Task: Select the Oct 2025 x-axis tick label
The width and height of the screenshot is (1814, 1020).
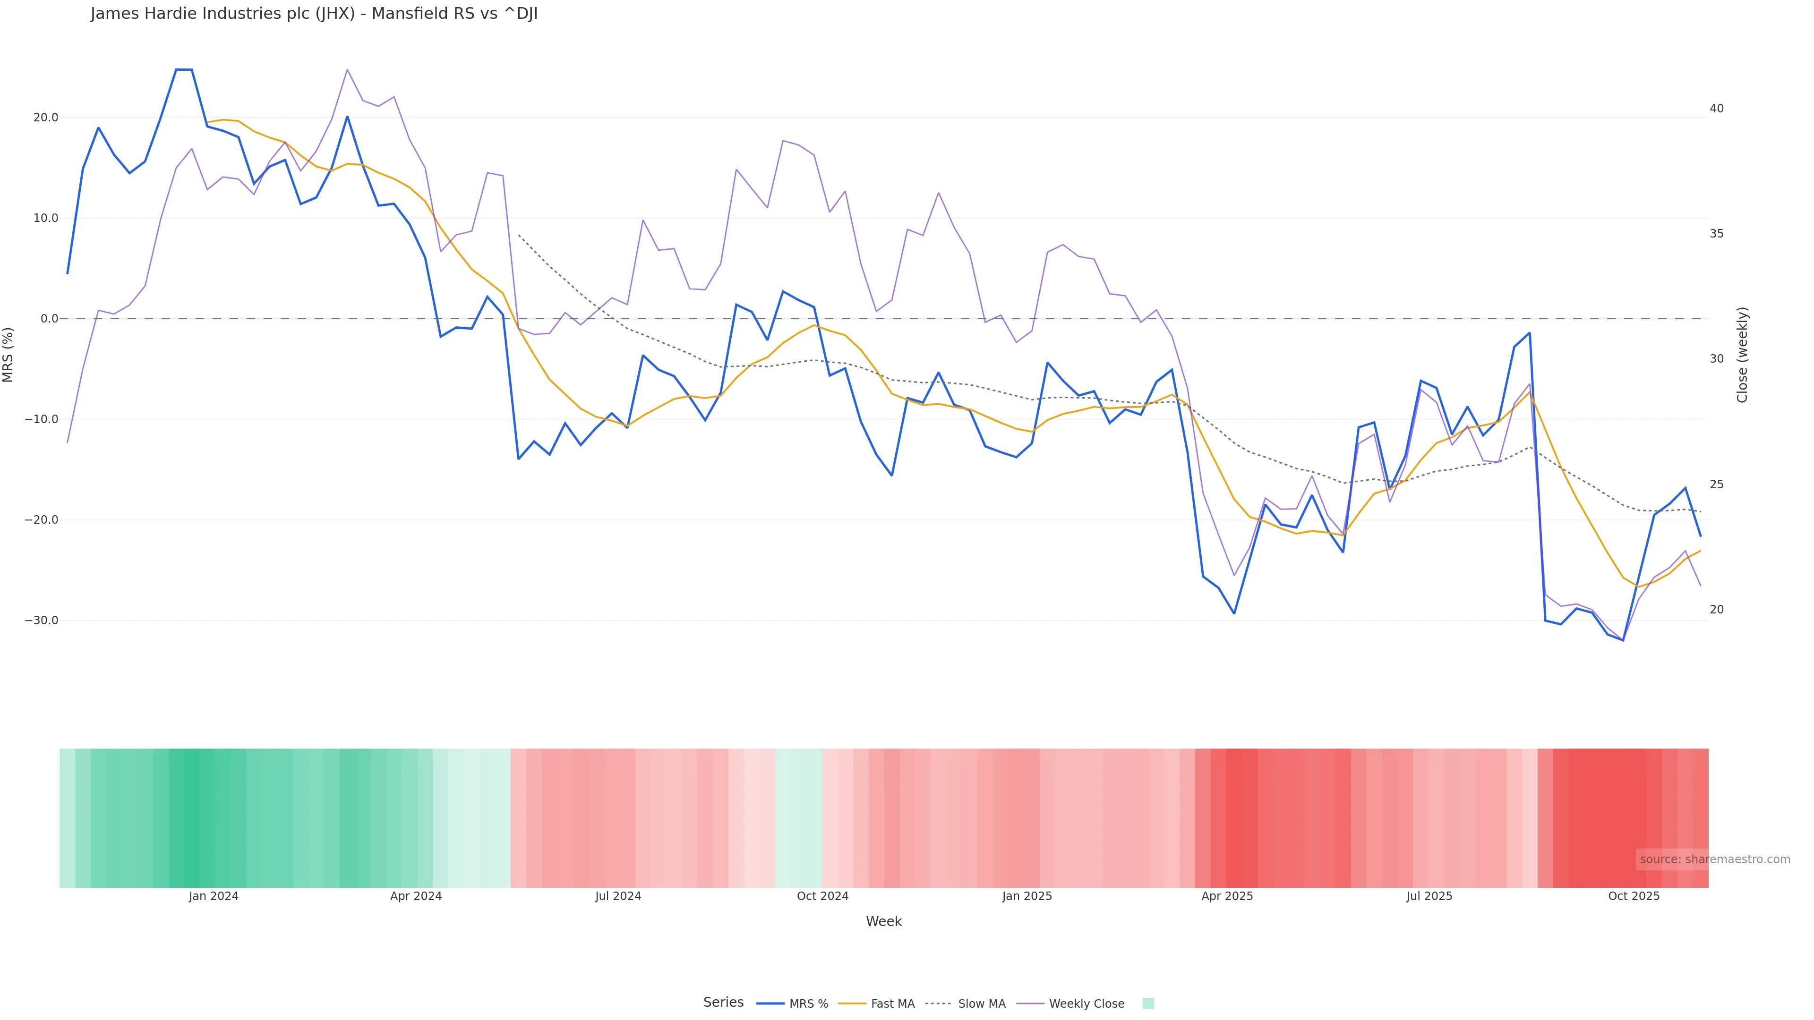Action: 1634,896
